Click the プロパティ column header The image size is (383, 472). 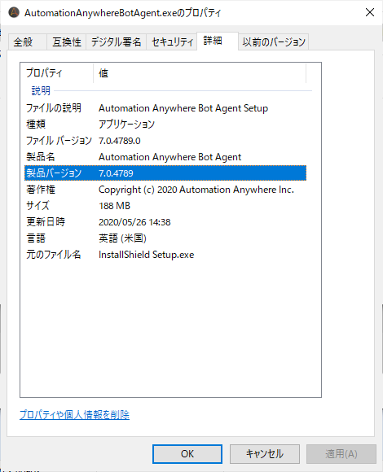tap(57, 73)
